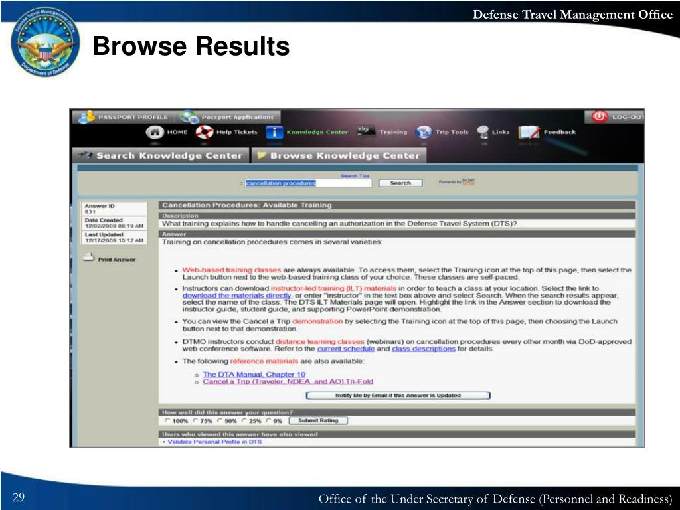Click the search field with 'cancellation procedures'
Image resolution: width=680 pixels, height=510 pixels.
(308, 183)
